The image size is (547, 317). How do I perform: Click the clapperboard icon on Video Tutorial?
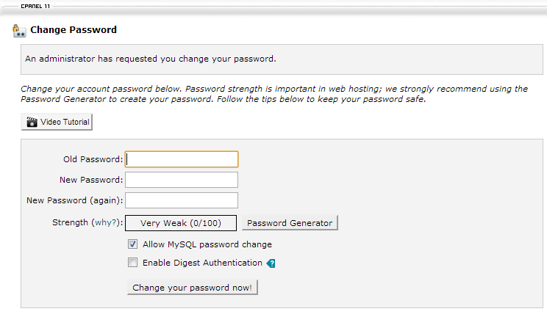32,122
